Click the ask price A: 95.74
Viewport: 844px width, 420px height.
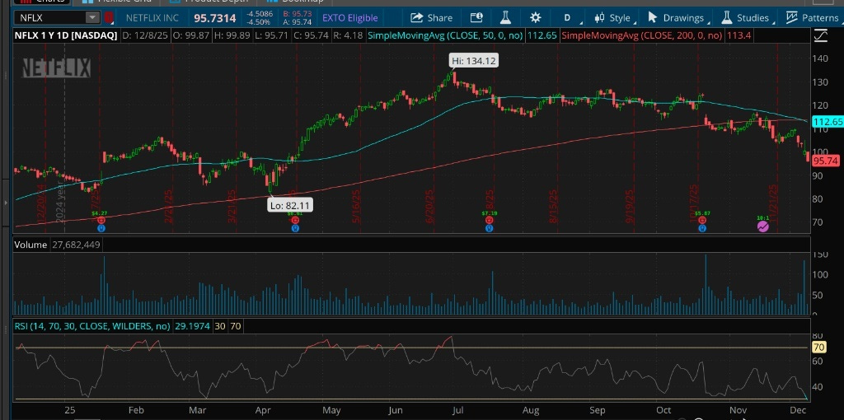[x=297, y=22]
